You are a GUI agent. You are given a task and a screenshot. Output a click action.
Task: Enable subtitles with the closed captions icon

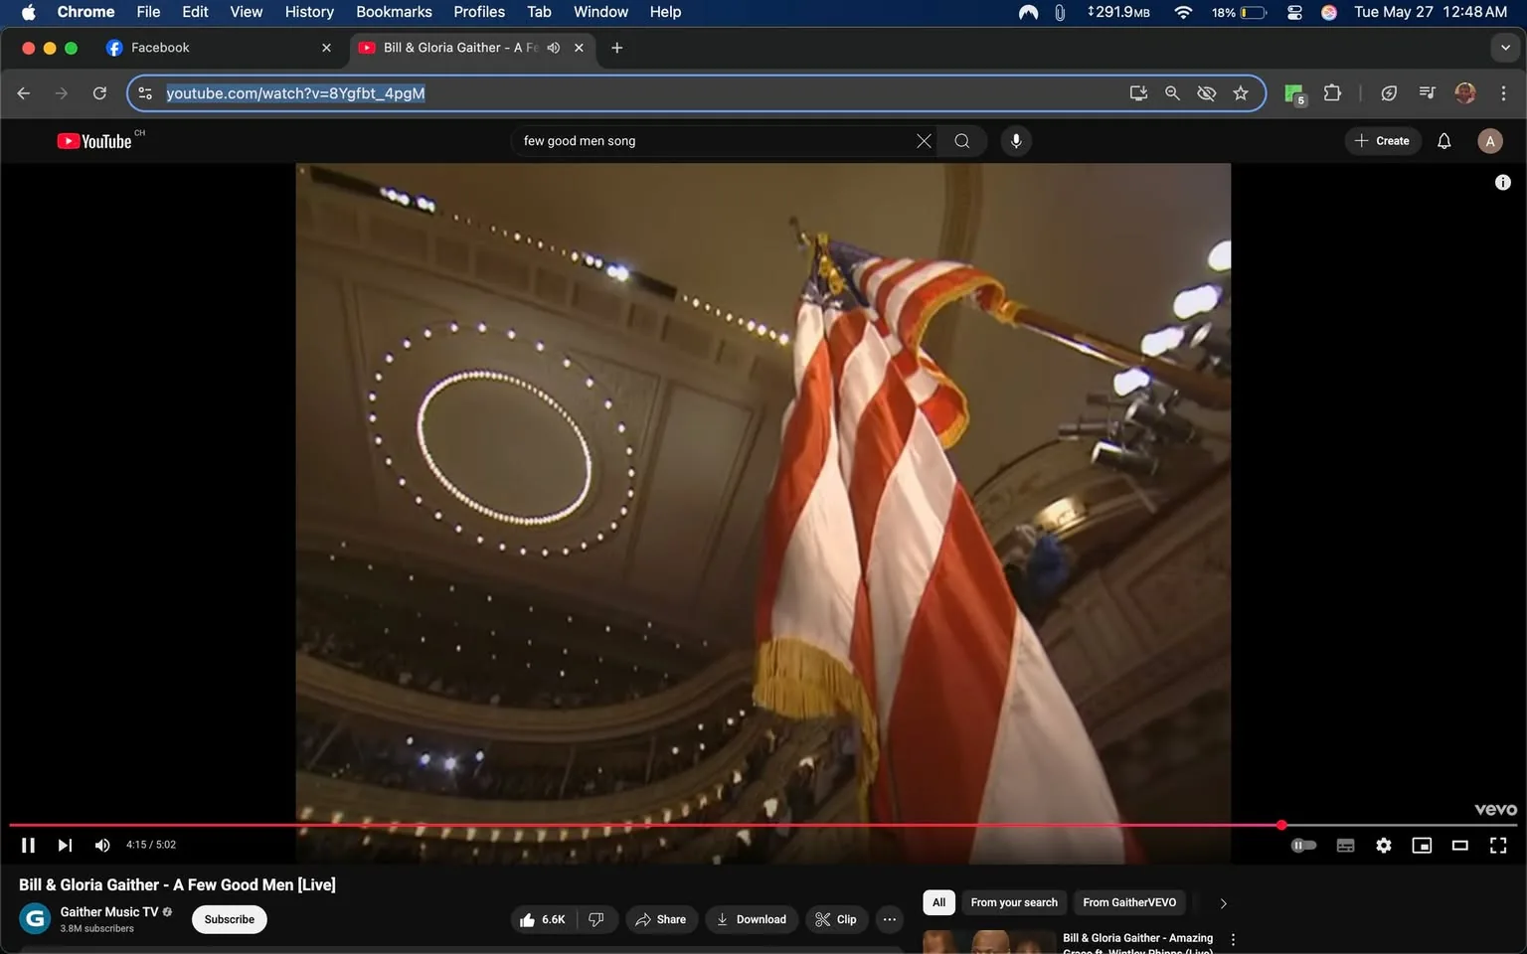click(x=1345, y=845)
